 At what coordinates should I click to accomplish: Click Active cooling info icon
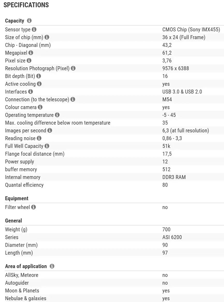[39, 84]
